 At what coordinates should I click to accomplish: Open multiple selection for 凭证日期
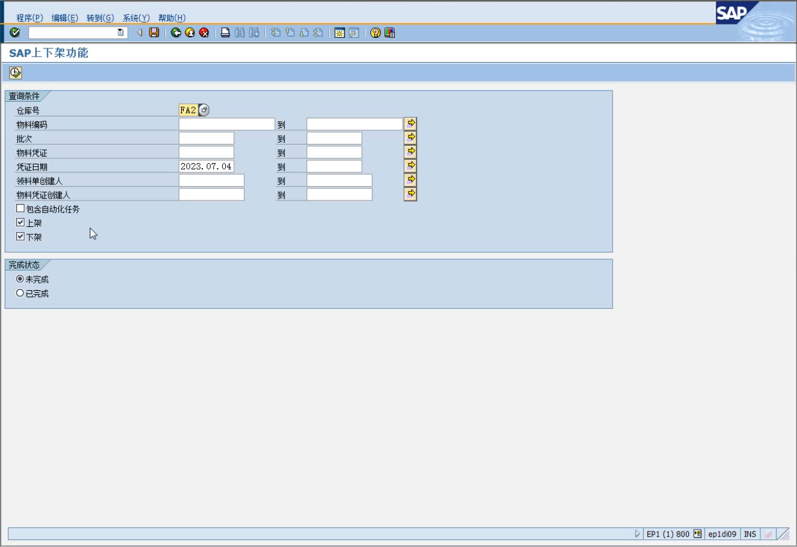410,166
